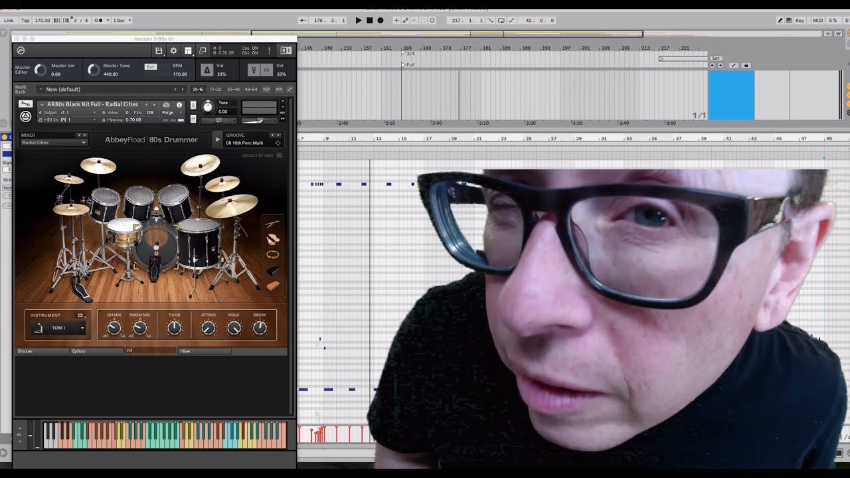Select the woodblock percussion icon
Image resolution: width=850 pixels, height=478 pixels.
coord(273,286)
